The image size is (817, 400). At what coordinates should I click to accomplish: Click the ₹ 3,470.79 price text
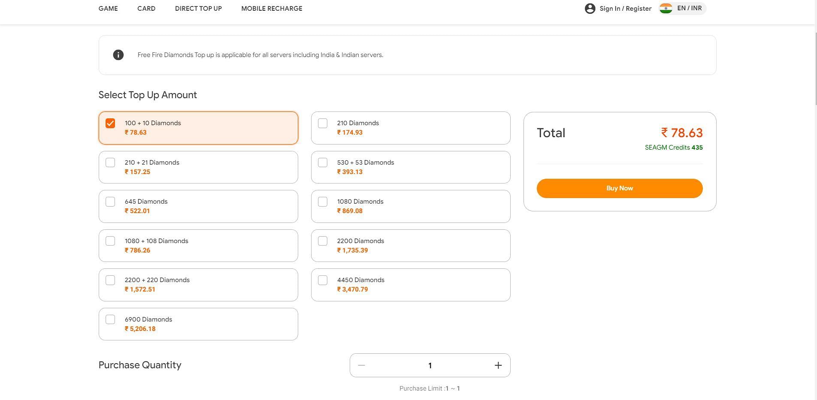pyautogui.click(x=352, y=289)
